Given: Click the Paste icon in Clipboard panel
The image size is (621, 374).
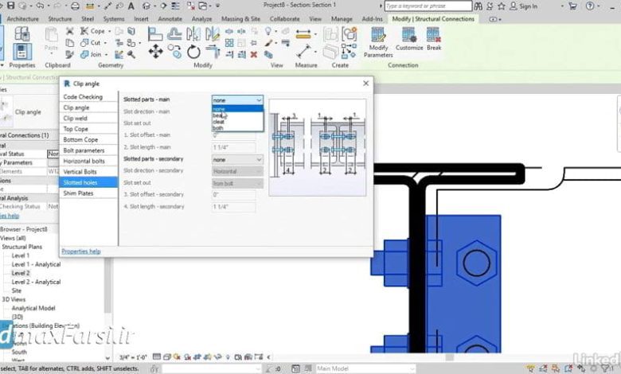Looking at the screenshot, I should (x=52, y=36).
